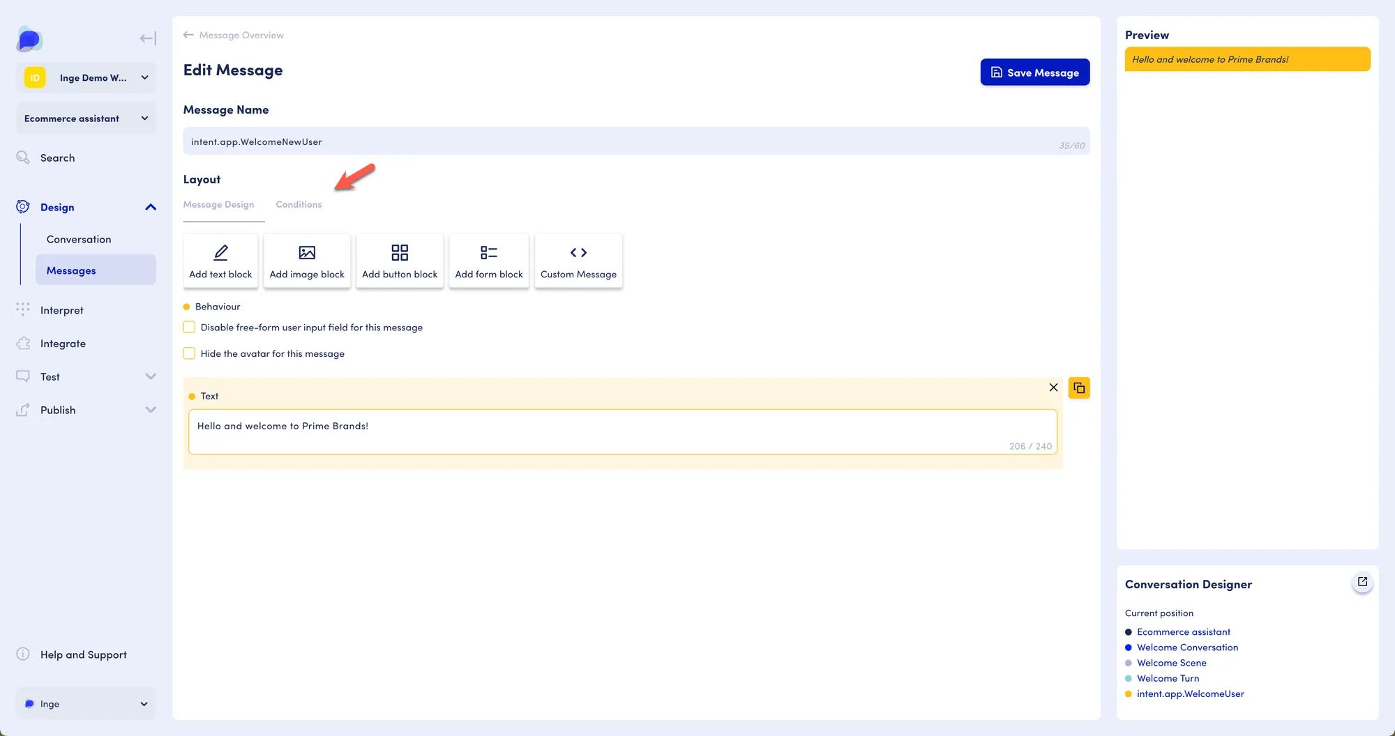Open Welcome Conversation link

click(1188, 647)
